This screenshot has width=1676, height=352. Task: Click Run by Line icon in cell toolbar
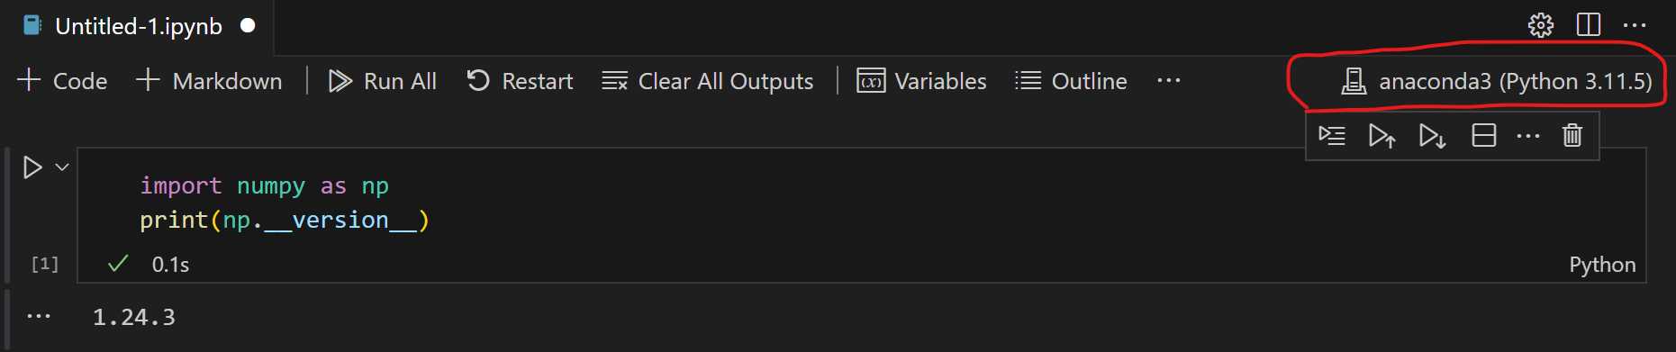(1332, 136)
